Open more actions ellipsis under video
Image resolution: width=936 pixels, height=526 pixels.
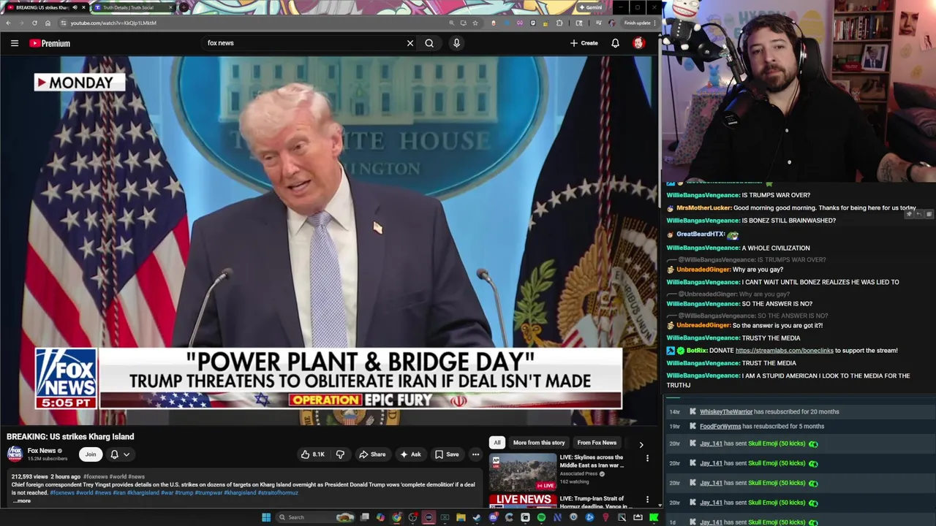475,454
